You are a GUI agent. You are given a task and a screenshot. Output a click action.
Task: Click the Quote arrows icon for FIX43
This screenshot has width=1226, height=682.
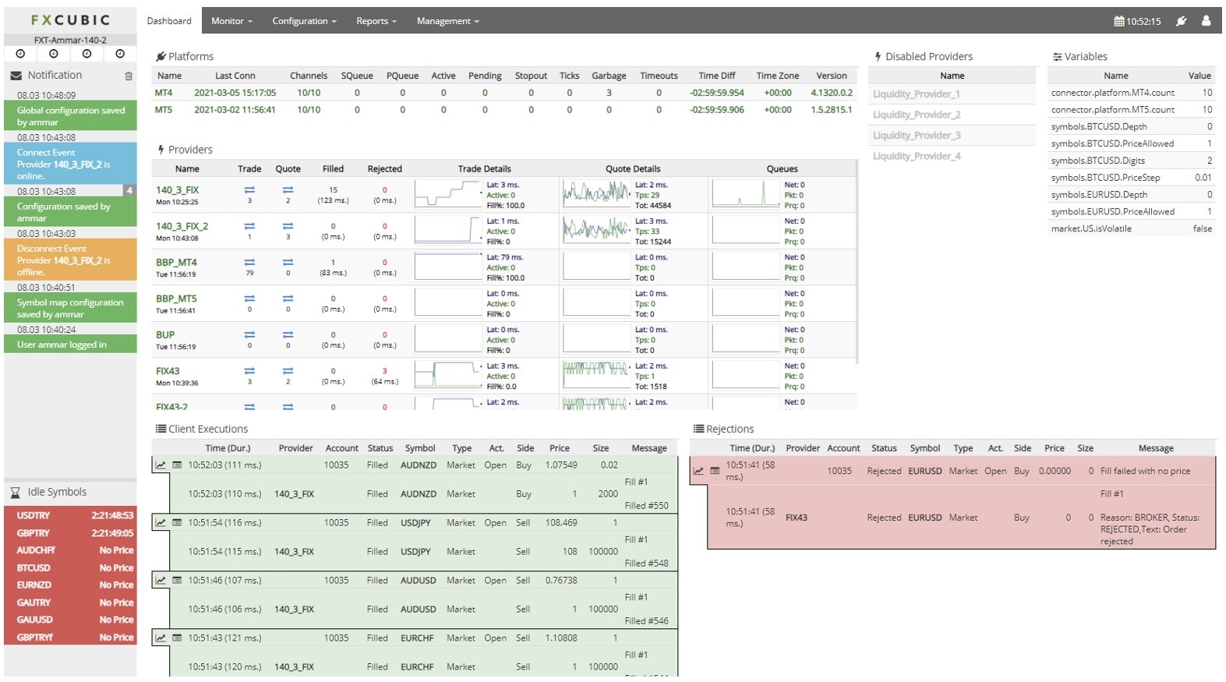pos(288,371)
